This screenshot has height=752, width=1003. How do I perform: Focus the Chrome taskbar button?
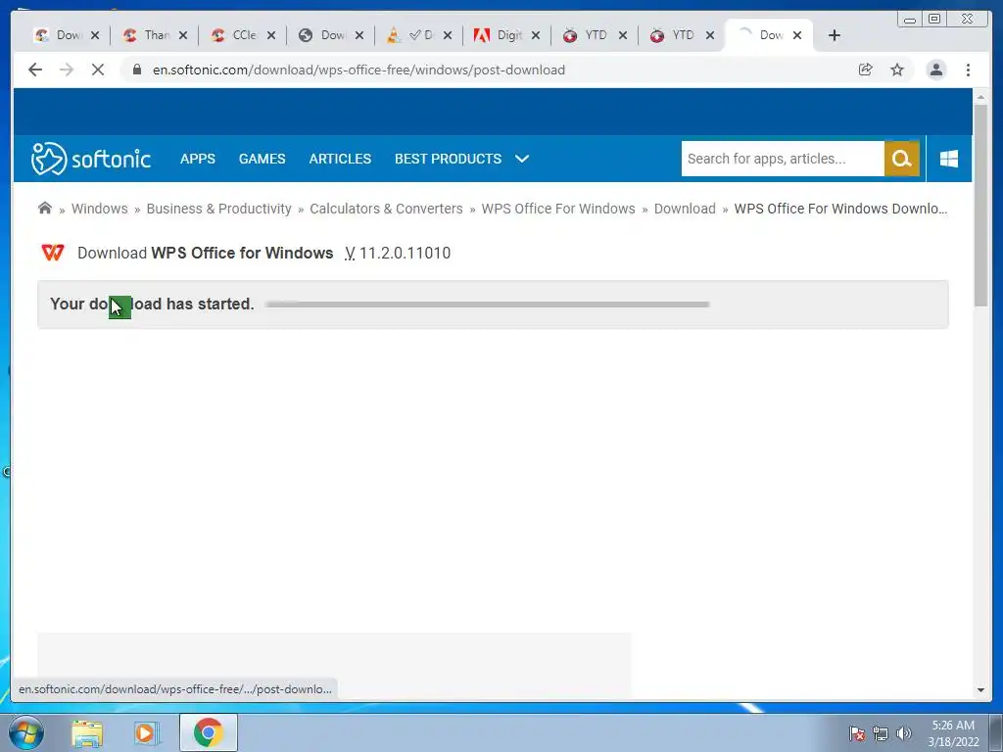(x=209, y=732)
